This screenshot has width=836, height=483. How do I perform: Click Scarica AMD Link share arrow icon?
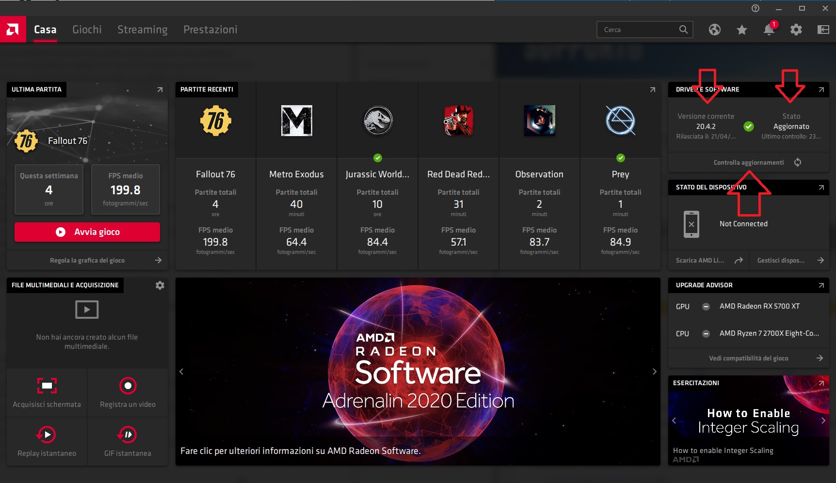(739, 260)
